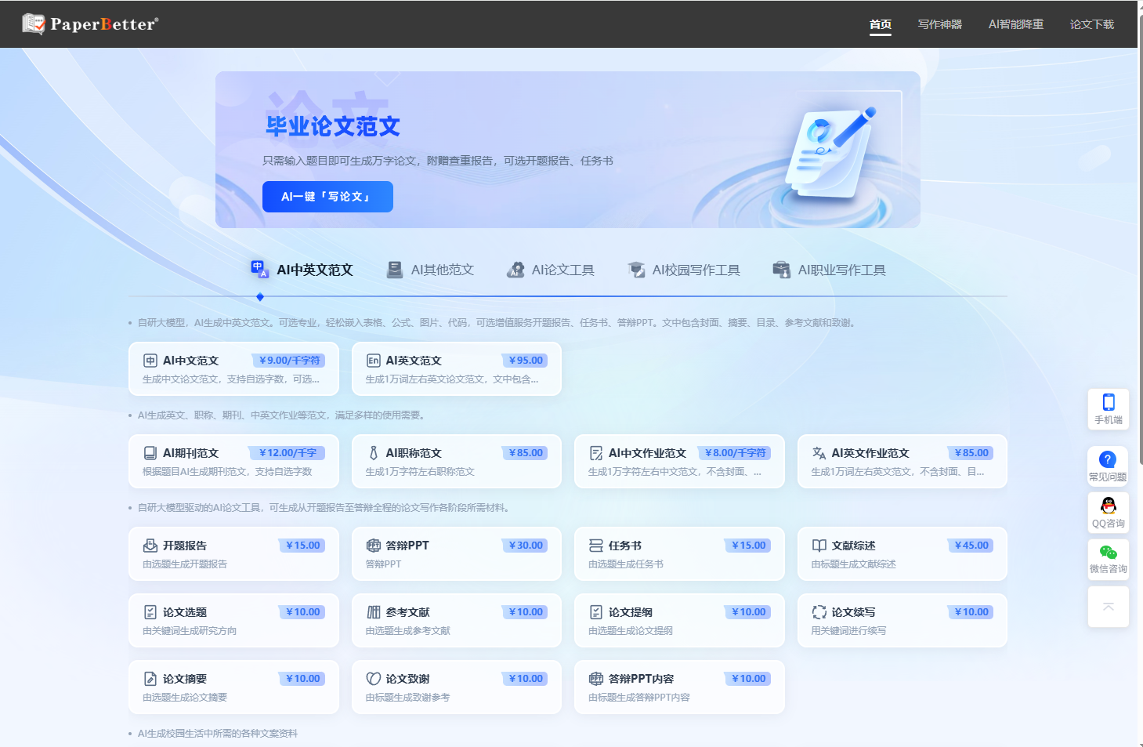Click the AI中文范文 card icon
Viewport: 1143px width, 747px height.
[x=150, y=361]
